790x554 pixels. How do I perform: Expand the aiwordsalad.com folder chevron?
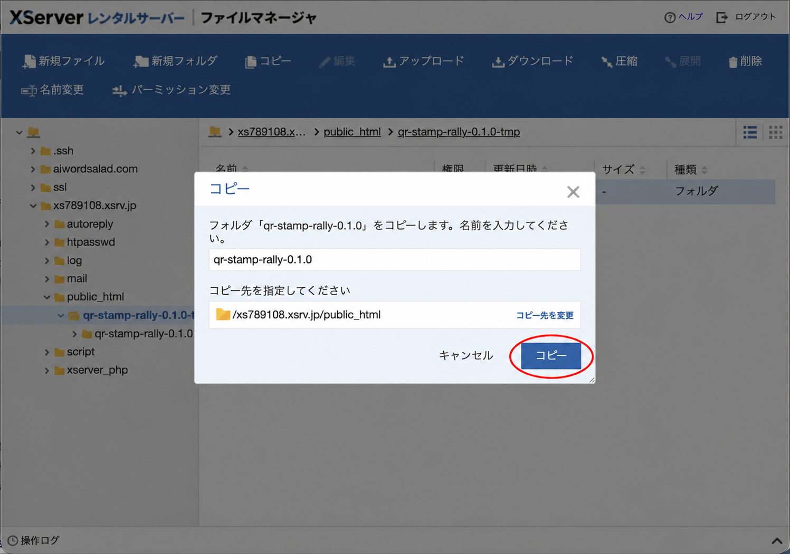(33, 169)
